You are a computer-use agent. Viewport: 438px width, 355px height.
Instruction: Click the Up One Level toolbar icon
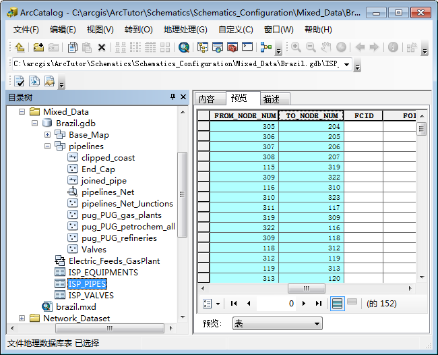pyautogui.click(x=20, y=47)
